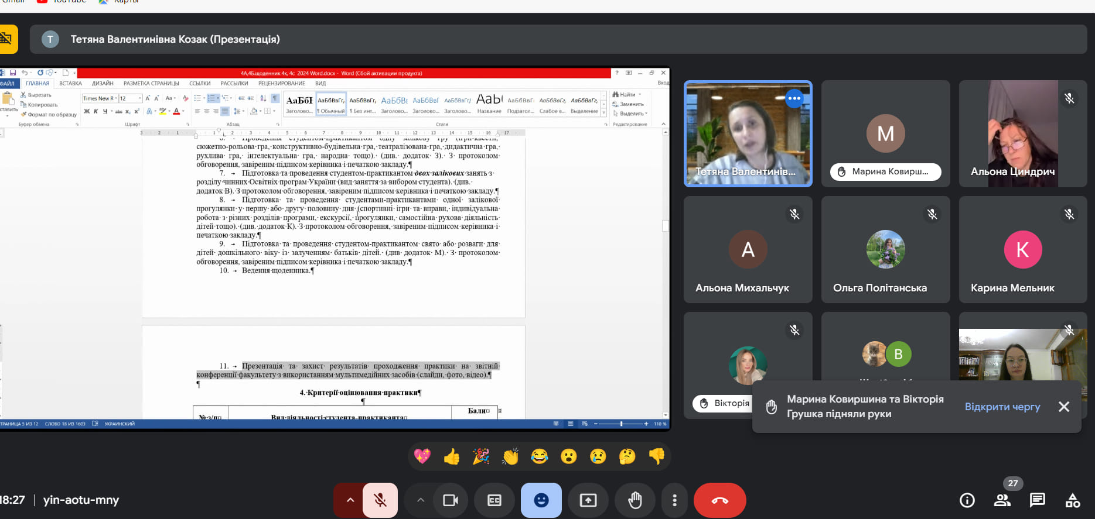
Task: Open meeting details info icon
Action: click(967, 500)
